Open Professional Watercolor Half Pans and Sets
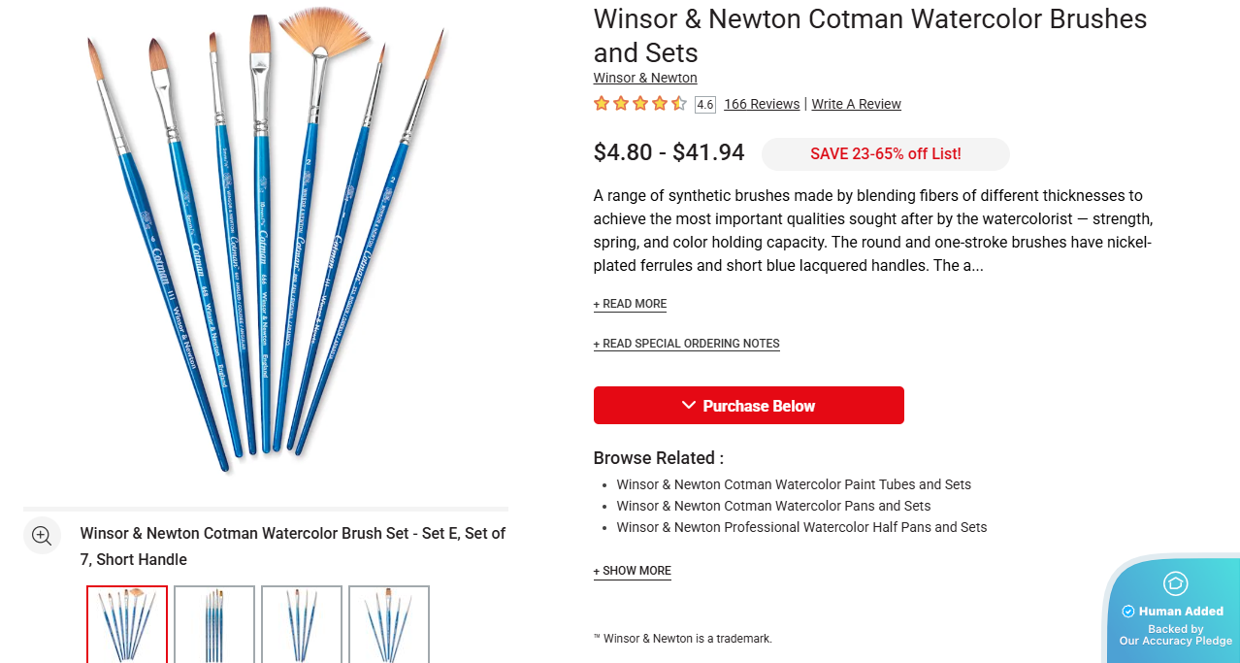The width and height of the screenshot is (1240, 663). coord(801,527)
